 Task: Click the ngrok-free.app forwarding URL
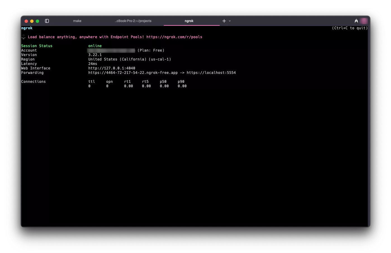(x=133, y=73)
